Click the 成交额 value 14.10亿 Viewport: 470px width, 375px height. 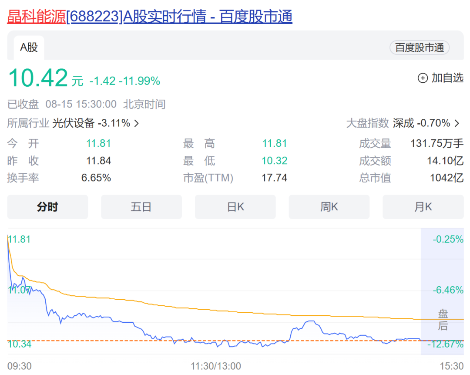[445, 161]
